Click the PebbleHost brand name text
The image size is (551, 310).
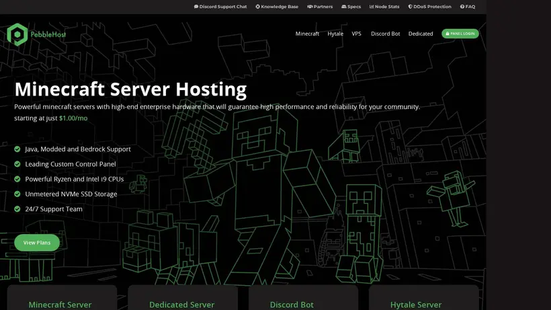click(48, 34)
